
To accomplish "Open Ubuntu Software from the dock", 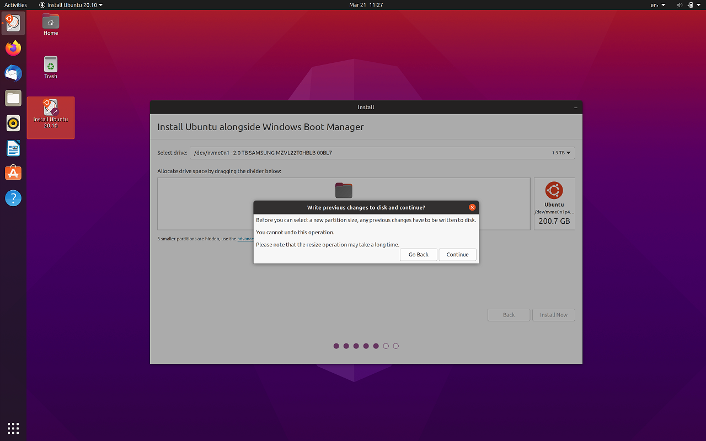I will pyautogui.click(x=13, y=173).
